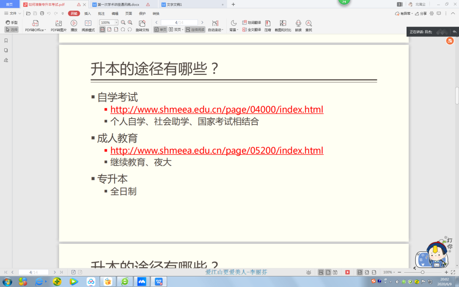
Task: Select the 手型 hand tool
Action: [11, 22]
